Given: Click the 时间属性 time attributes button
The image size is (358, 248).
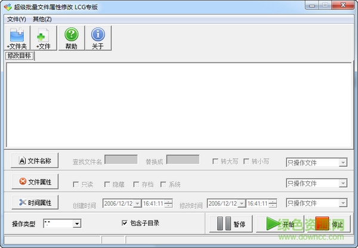Looking at the screenshot, I should click(x=35, y=203).
